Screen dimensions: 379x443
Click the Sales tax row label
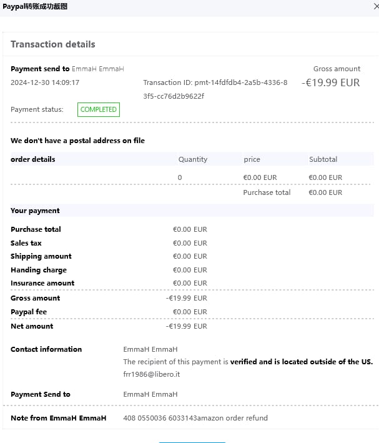(x=26, y=243)
